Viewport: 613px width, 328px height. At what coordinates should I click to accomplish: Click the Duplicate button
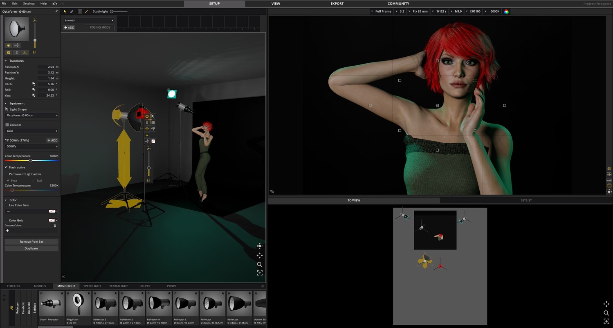(31, 248)
